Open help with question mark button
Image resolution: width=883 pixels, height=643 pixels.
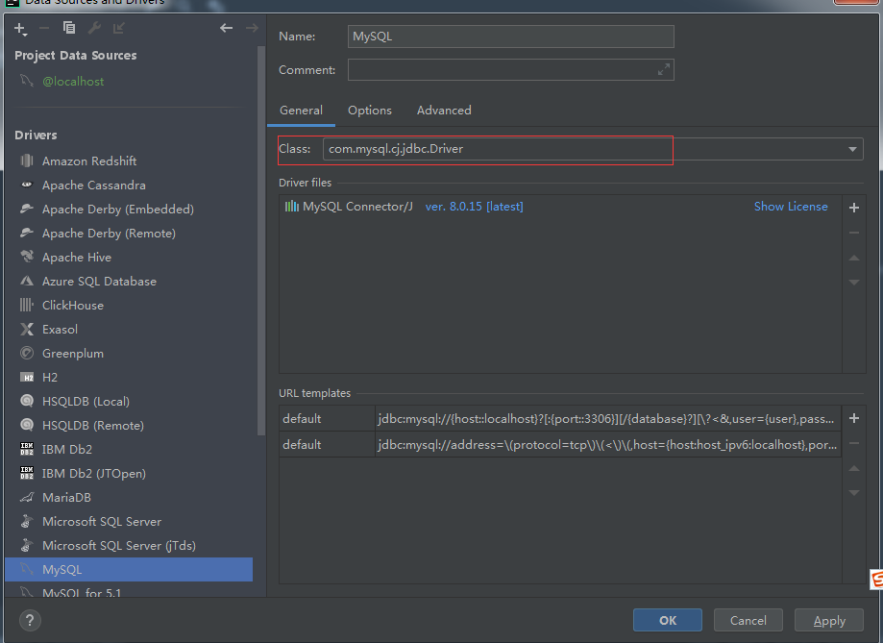tap(30, 621)
